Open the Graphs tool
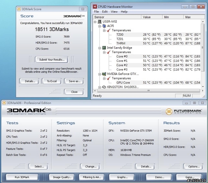 coord(122,177)
